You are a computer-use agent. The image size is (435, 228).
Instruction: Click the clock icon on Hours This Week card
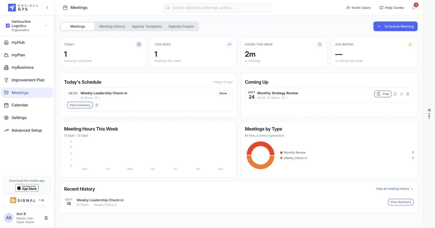click(320, 44)
